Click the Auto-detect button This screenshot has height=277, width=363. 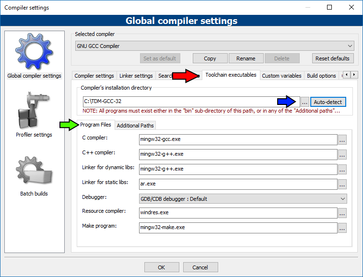coord(328,102)
